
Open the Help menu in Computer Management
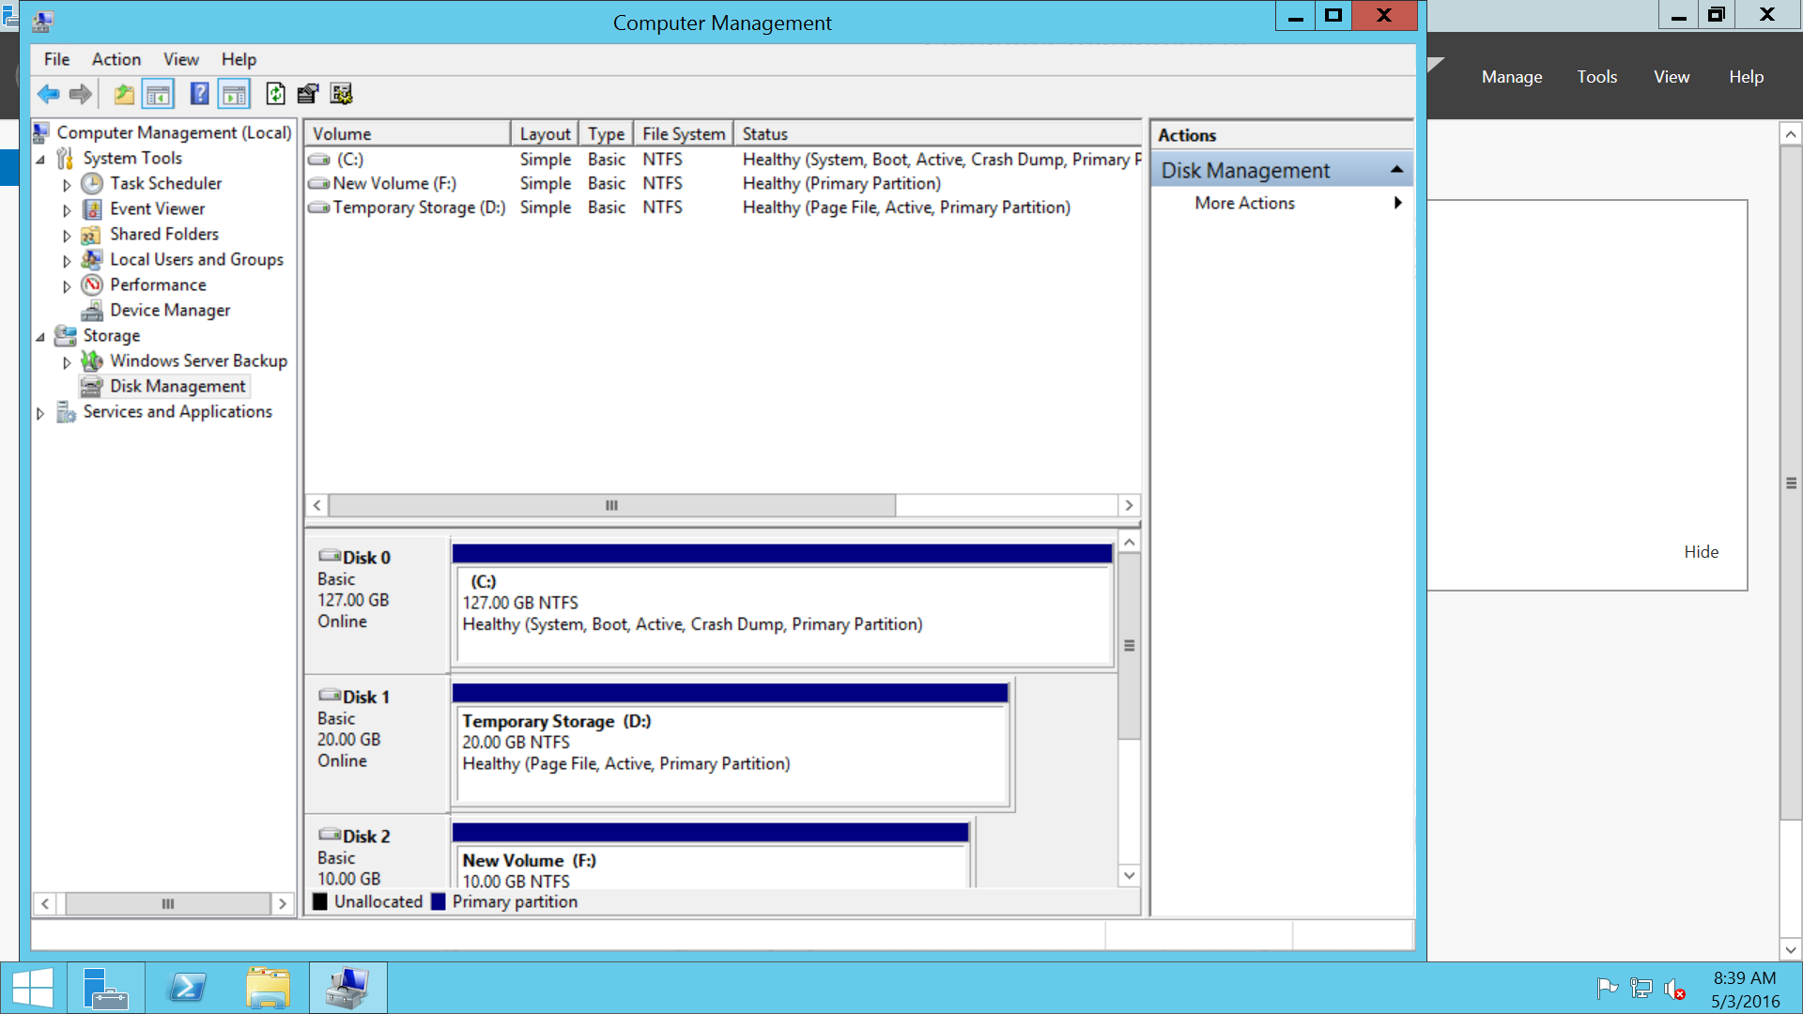point(239,59)
